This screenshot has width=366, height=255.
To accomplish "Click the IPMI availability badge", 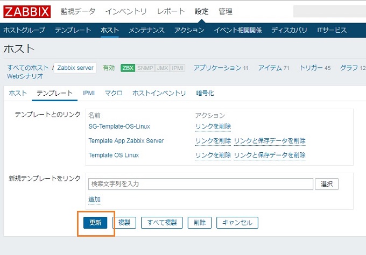I will [x=178, y=68].
